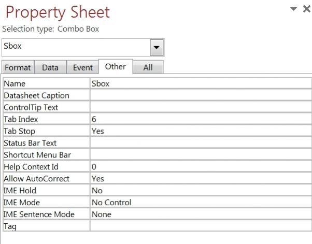The width and height of the screenshot is (312, 244).
Task: Open the Tab Stop Yes value
Action: click(x=201, y=131)
